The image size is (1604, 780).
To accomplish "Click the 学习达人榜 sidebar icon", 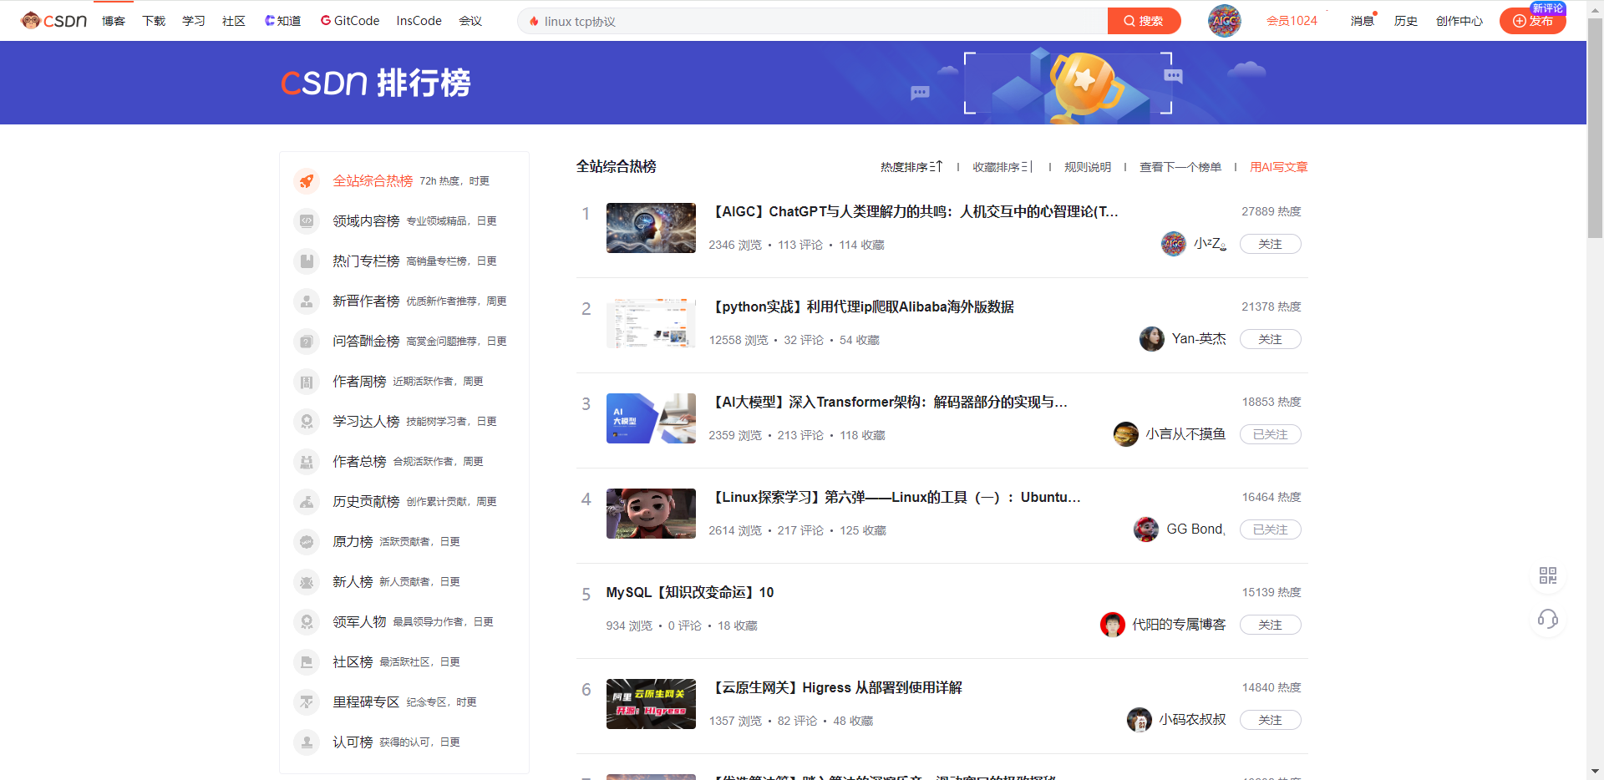I will [307, 421].
